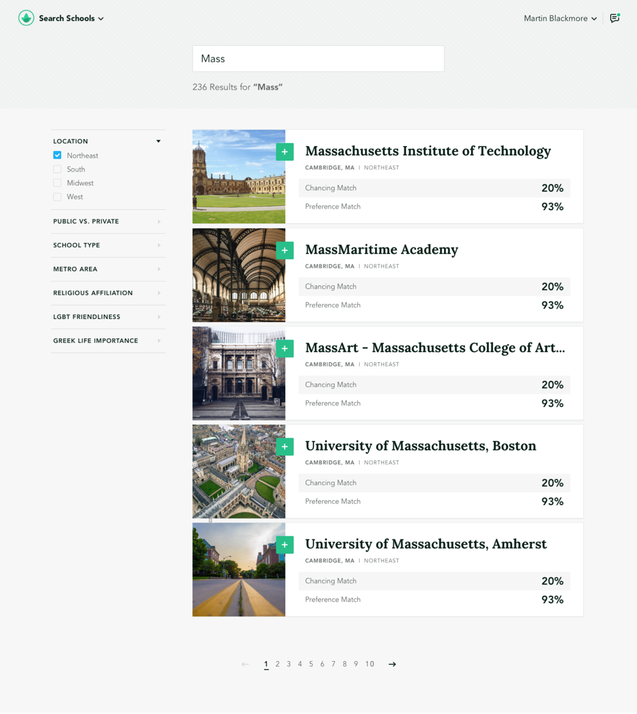Go to results page 7
This screenshot has width=637, height=714.
click(x=333, y=664)
